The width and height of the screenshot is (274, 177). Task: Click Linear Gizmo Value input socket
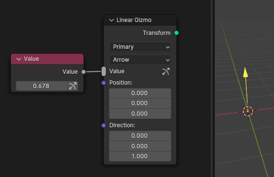point(104,71)
